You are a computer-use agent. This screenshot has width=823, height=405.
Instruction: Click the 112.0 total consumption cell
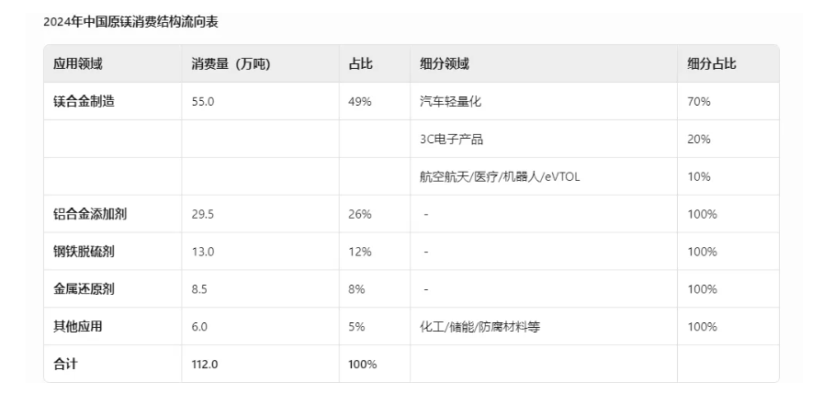click(205, 365)
